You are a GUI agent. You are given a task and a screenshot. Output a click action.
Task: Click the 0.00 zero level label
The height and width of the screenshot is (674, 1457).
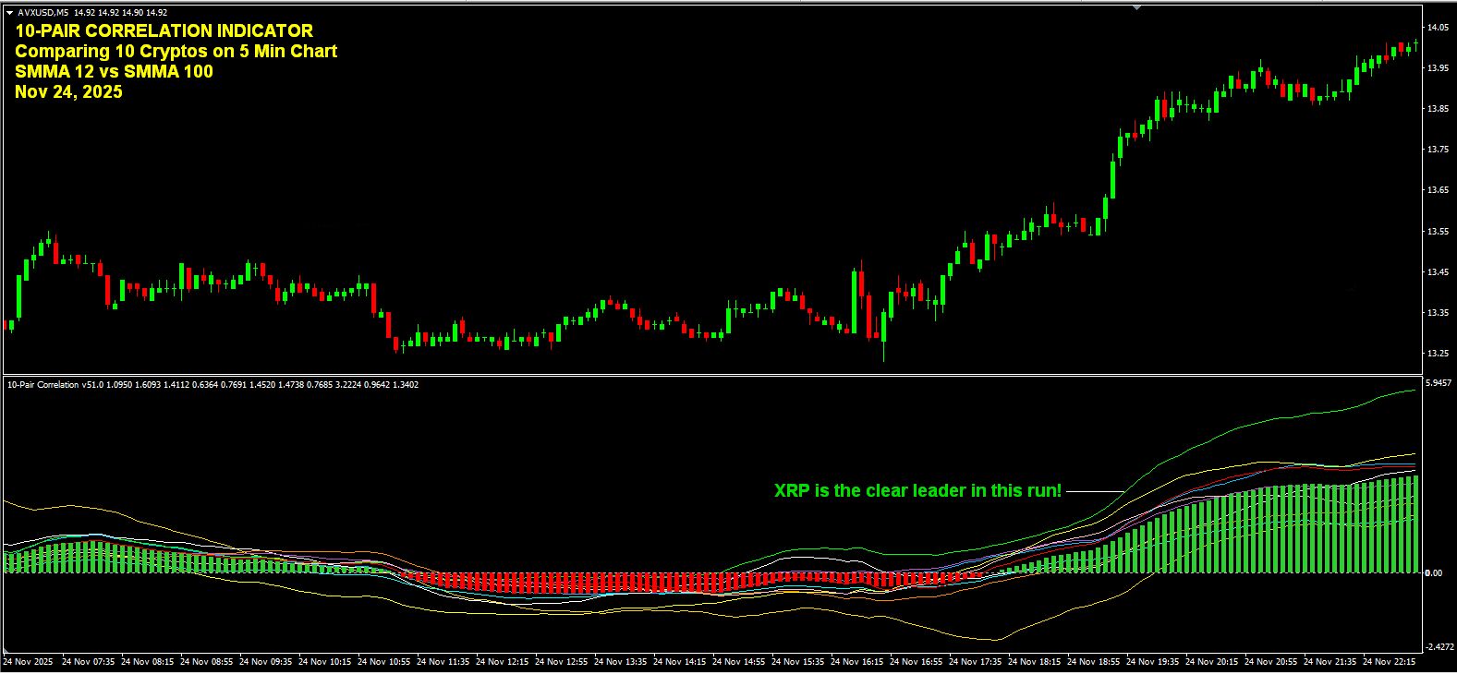pyautogui.click(x=1433, y=573)
